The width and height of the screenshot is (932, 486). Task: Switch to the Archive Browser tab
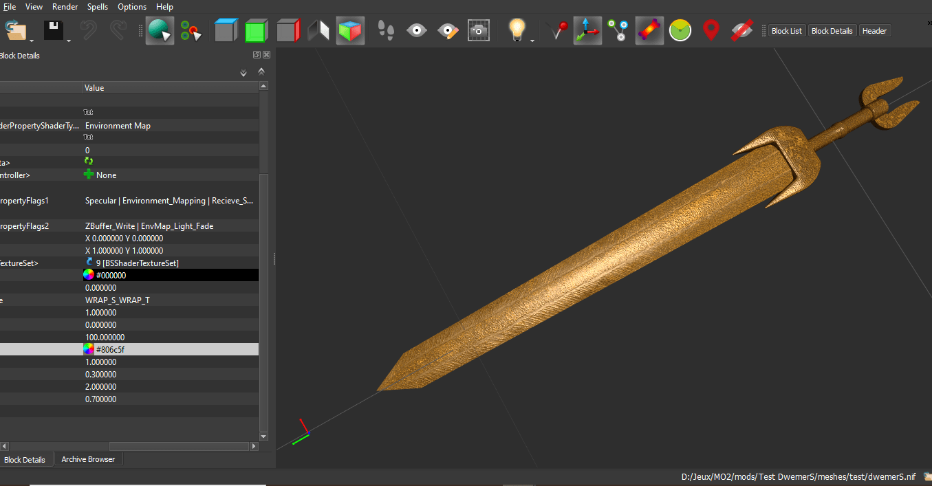point(88,459)
